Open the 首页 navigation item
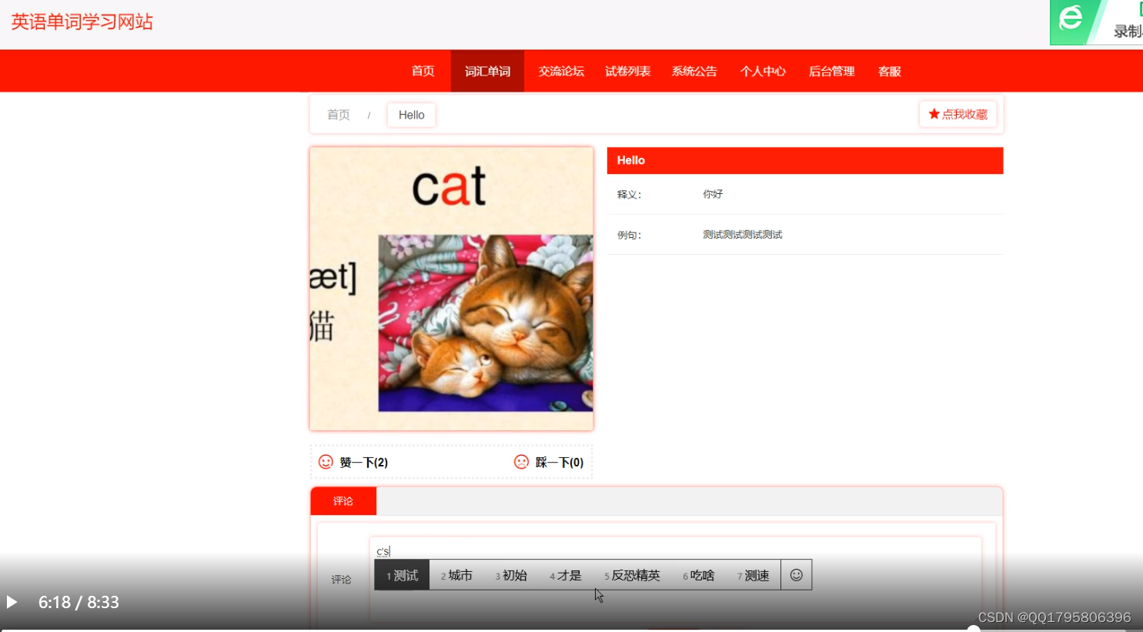 423,71
